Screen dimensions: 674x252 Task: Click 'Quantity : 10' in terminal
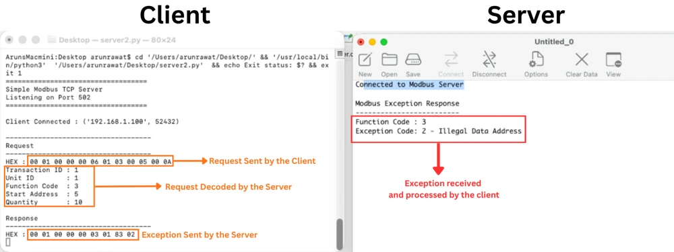point(44,202)
